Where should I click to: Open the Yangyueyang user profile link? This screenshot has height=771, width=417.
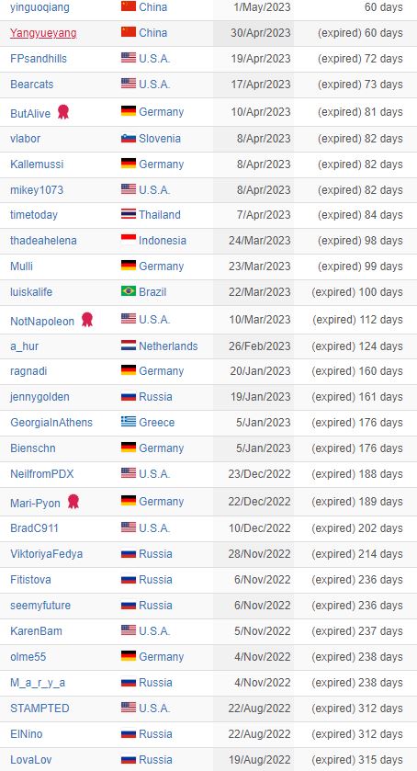point(43,33)
